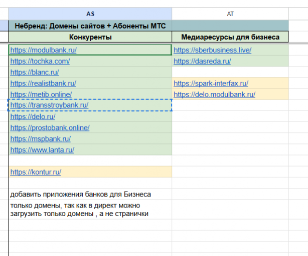Open the transstroybank.ru link
Viewport: 308px width, 256px height.
tap(49, 105)
